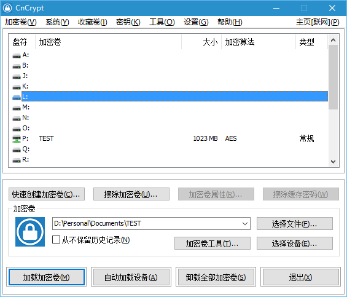
Task: Click 自动加载设备(A) button
Action: click(131, 277)
